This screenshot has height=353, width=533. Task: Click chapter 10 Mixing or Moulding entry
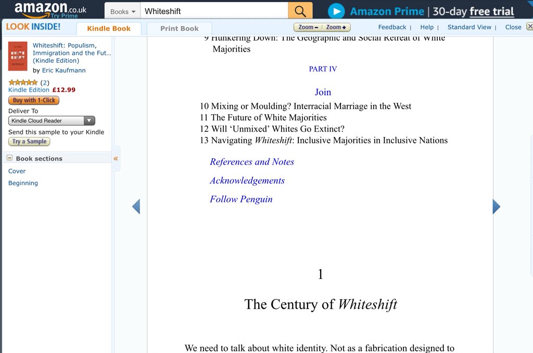305,106
